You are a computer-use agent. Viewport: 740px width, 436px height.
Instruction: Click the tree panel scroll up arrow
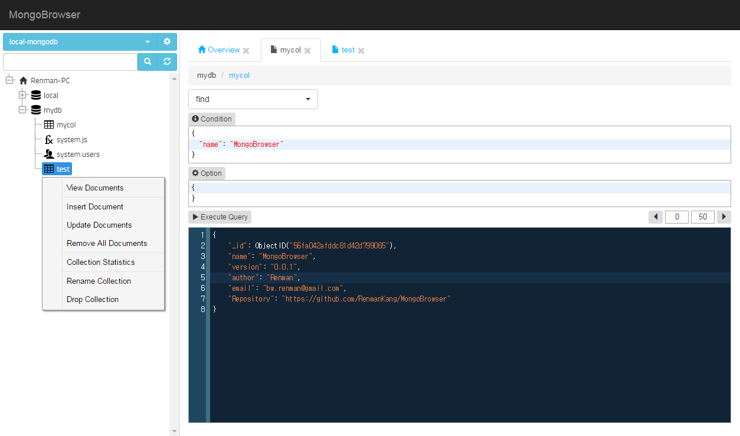(174, 78)
